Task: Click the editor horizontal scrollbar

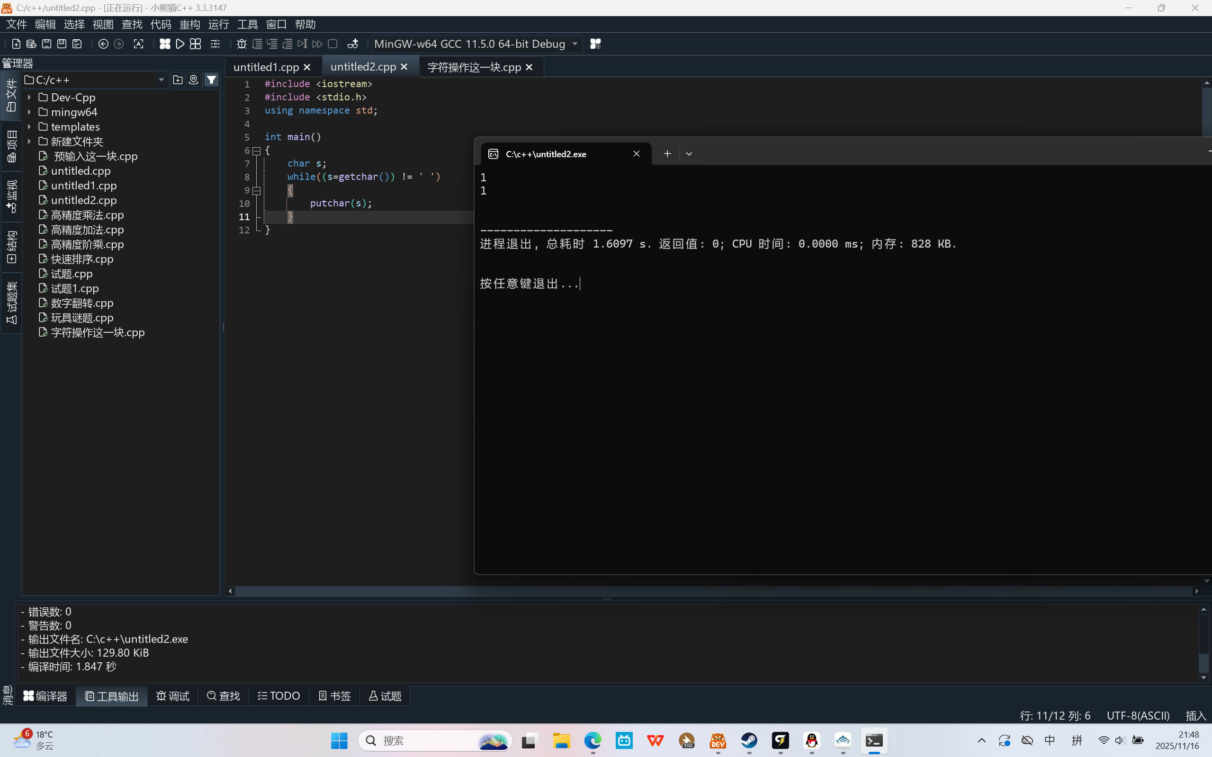Action: (701, 591)
